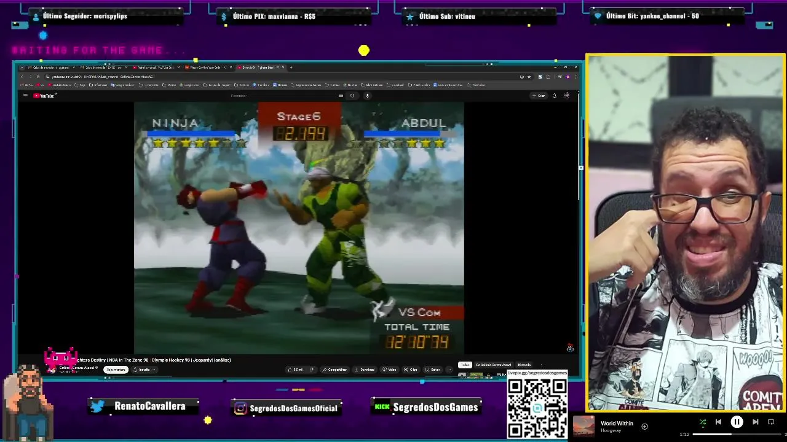Click the World Within song title
Viewport: 787px width, 442px height.
click(x=617, y=424)
